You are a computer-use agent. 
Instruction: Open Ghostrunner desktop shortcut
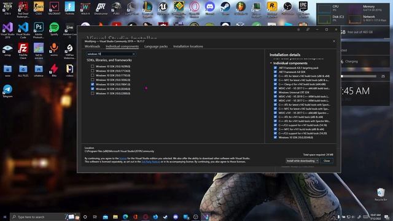(101, 8)
